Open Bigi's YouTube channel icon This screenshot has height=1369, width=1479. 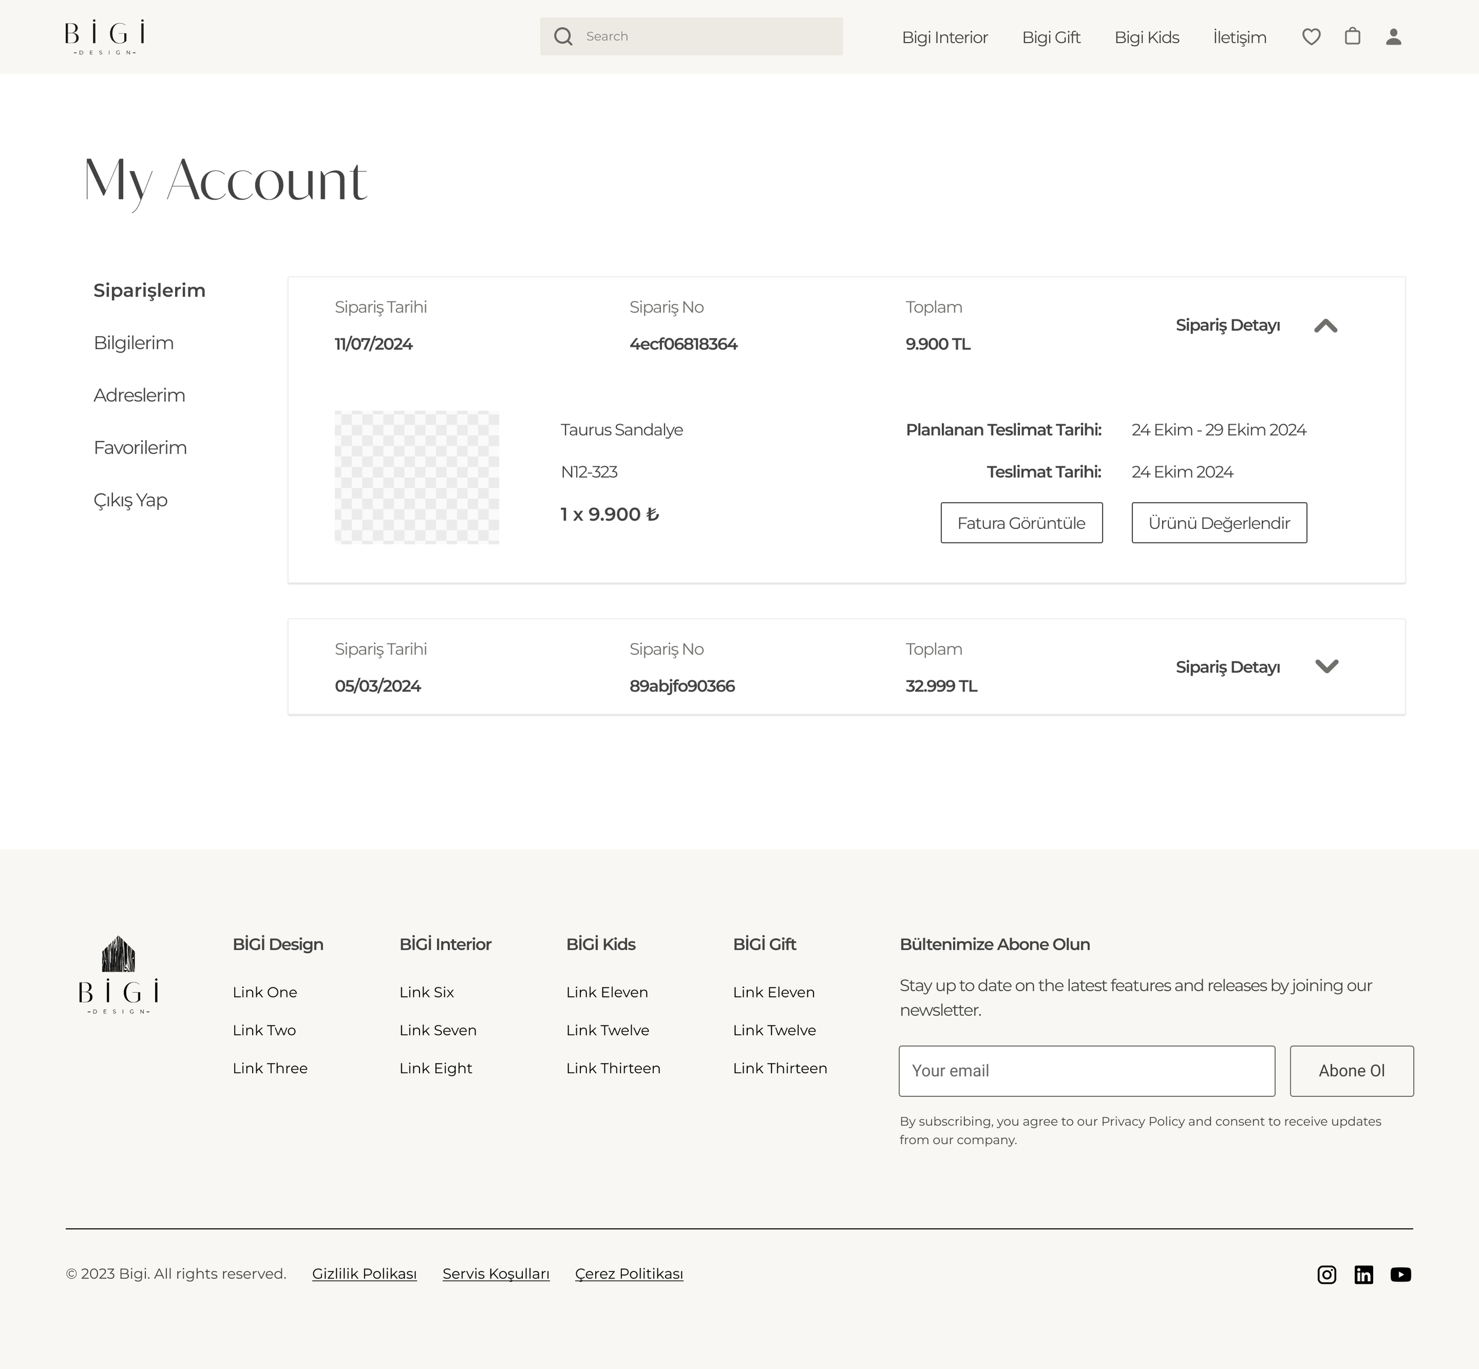click(1400, 1274)
